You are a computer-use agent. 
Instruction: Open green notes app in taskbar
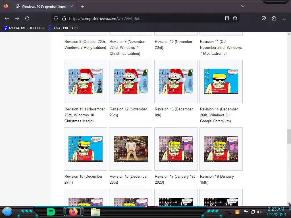[x=51, y=212]
